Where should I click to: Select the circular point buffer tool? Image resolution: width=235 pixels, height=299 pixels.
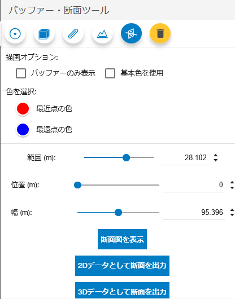[15, 33]
